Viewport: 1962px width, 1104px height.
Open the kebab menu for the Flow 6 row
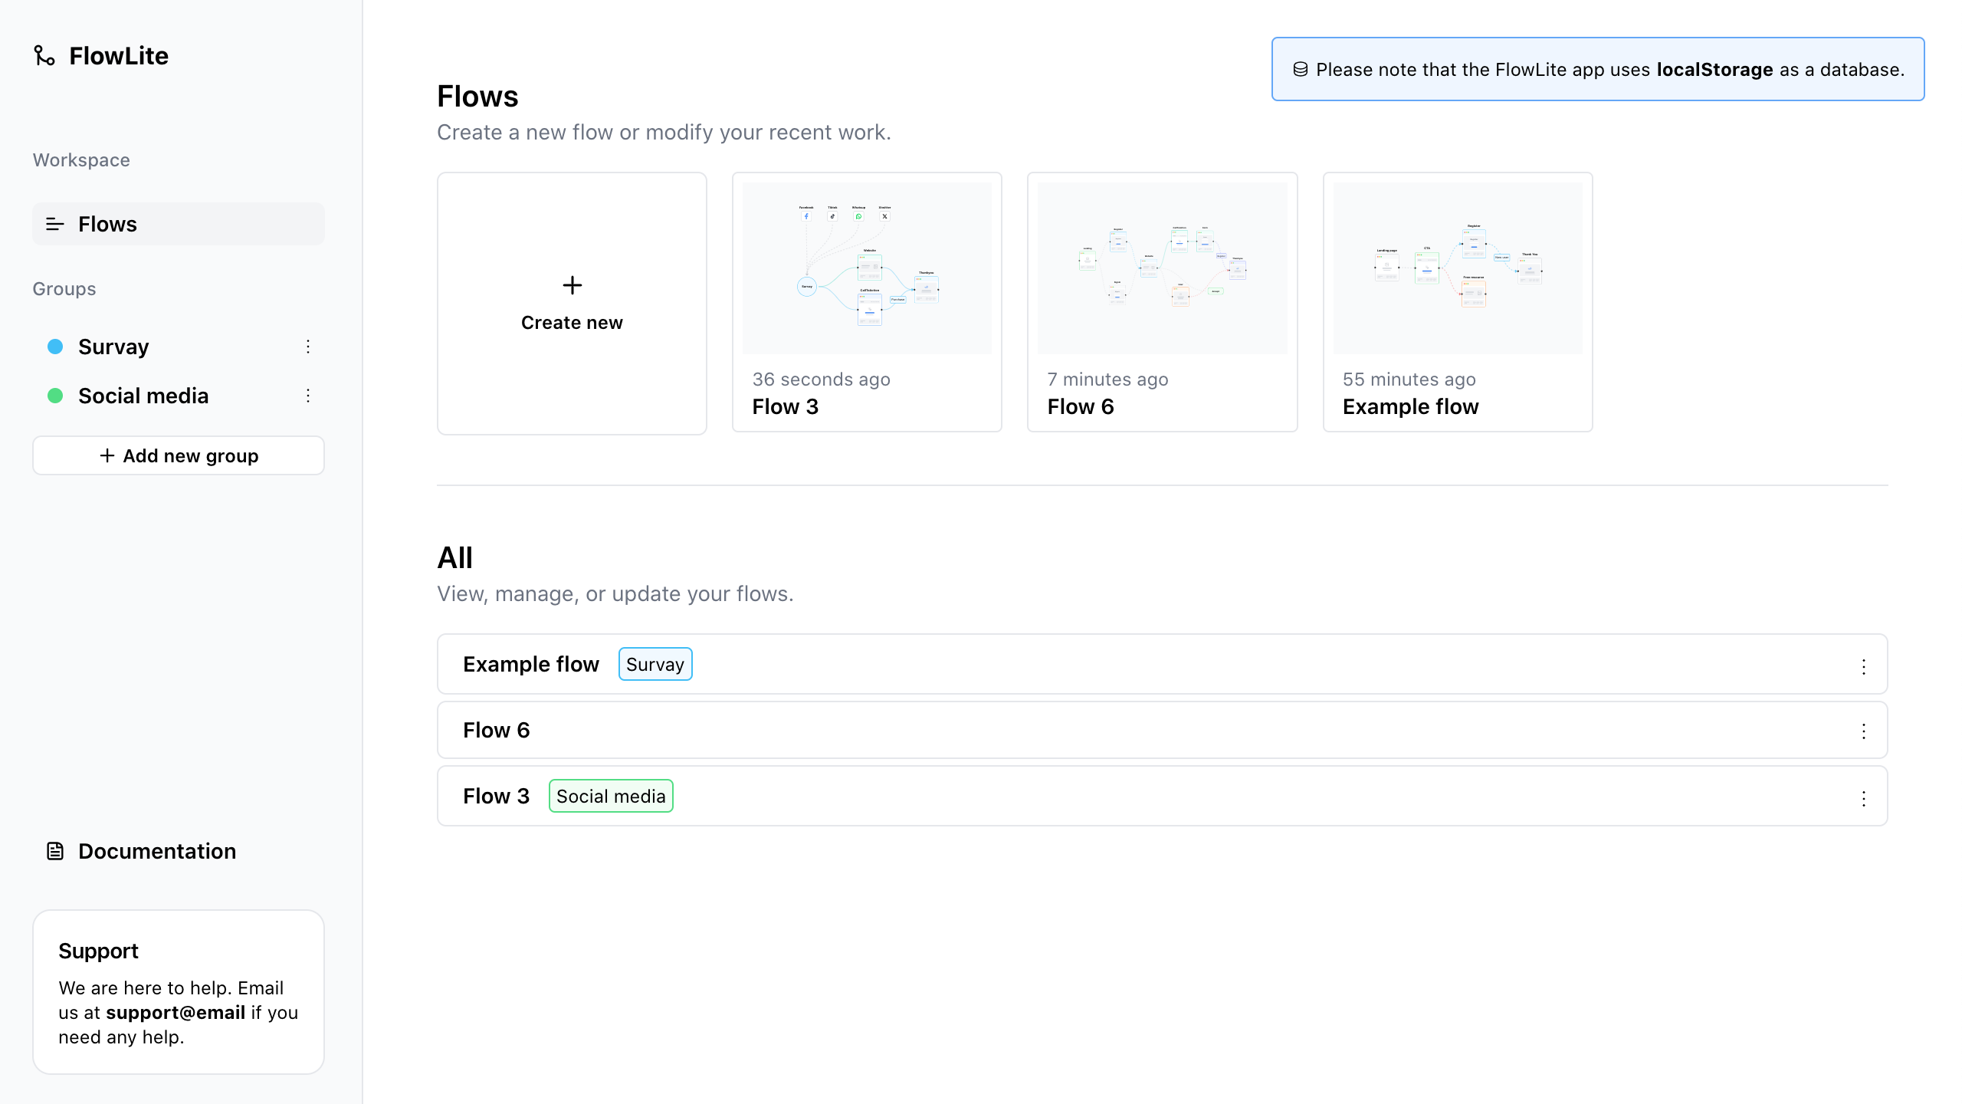click(x=1864, y=730)
